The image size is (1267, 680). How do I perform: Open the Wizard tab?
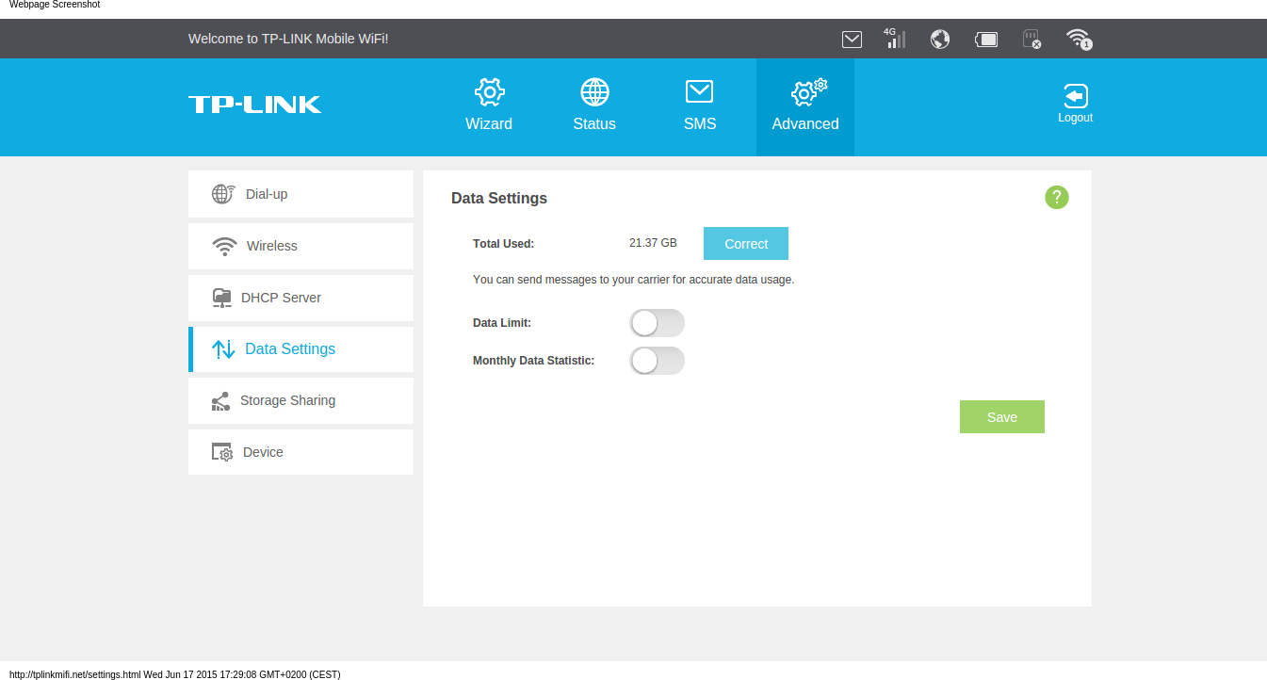pyautogui.click(x=489, y=105)
